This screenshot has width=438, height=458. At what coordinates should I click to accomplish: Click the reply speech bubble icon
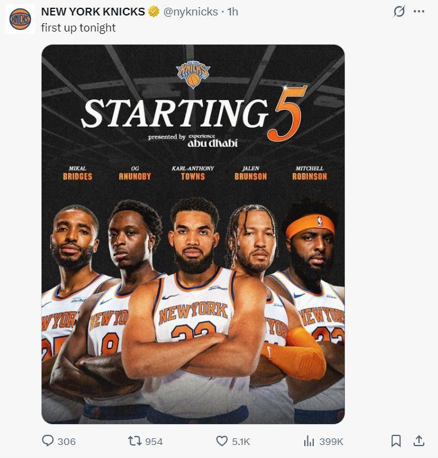click(x=48, y=441)
